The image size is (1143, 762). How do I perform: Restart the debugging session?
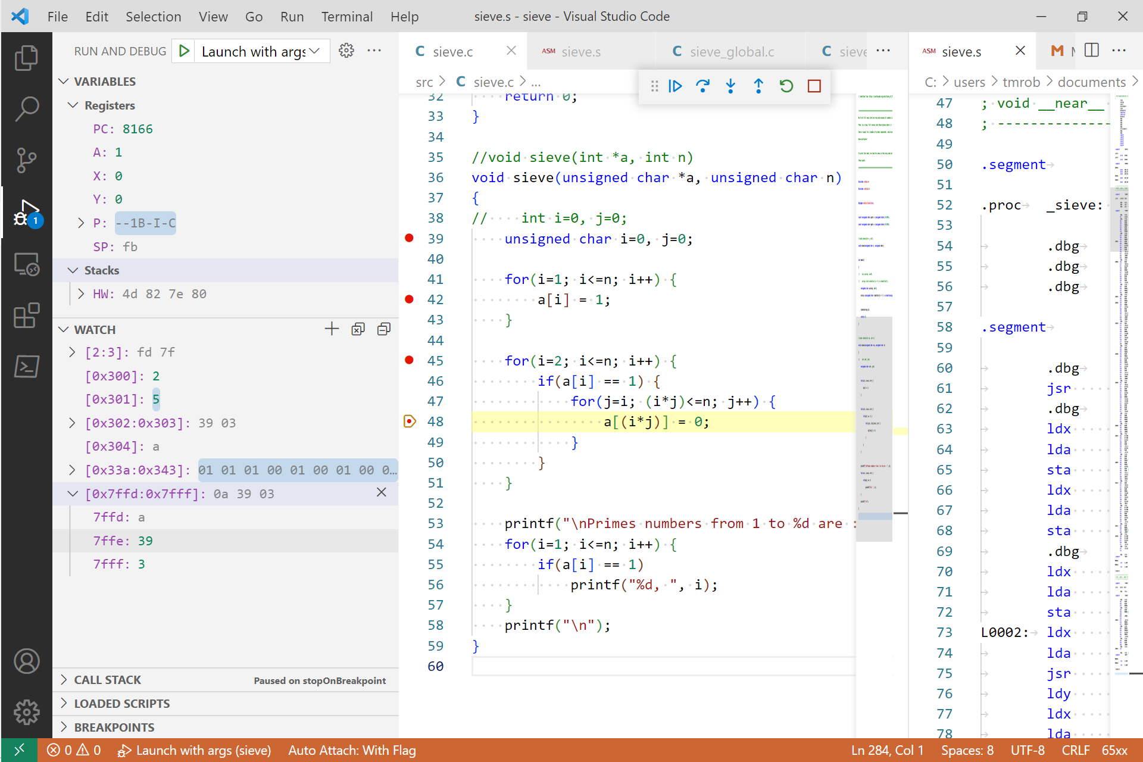786,86
